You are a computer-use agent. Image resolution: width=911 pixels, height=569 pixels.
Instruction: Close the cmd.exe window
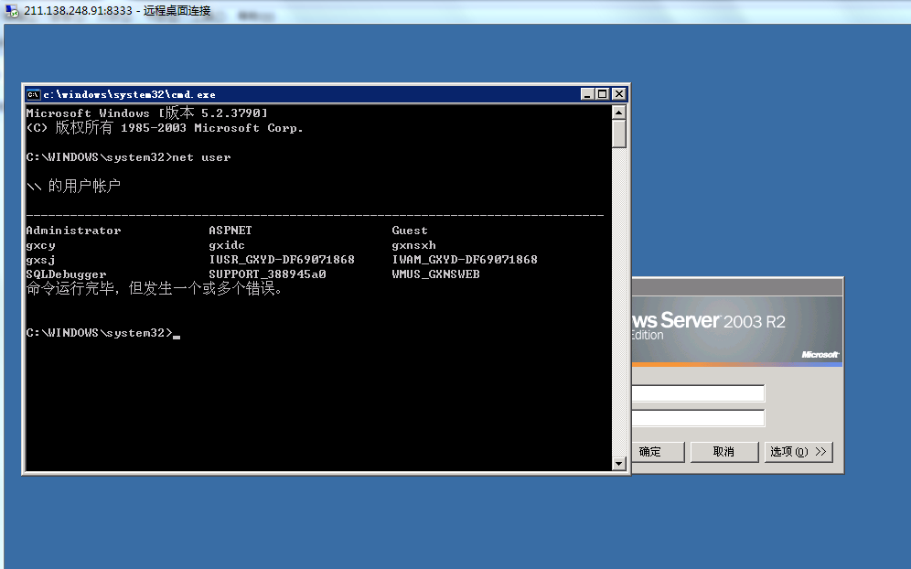[x=618, y=94]
